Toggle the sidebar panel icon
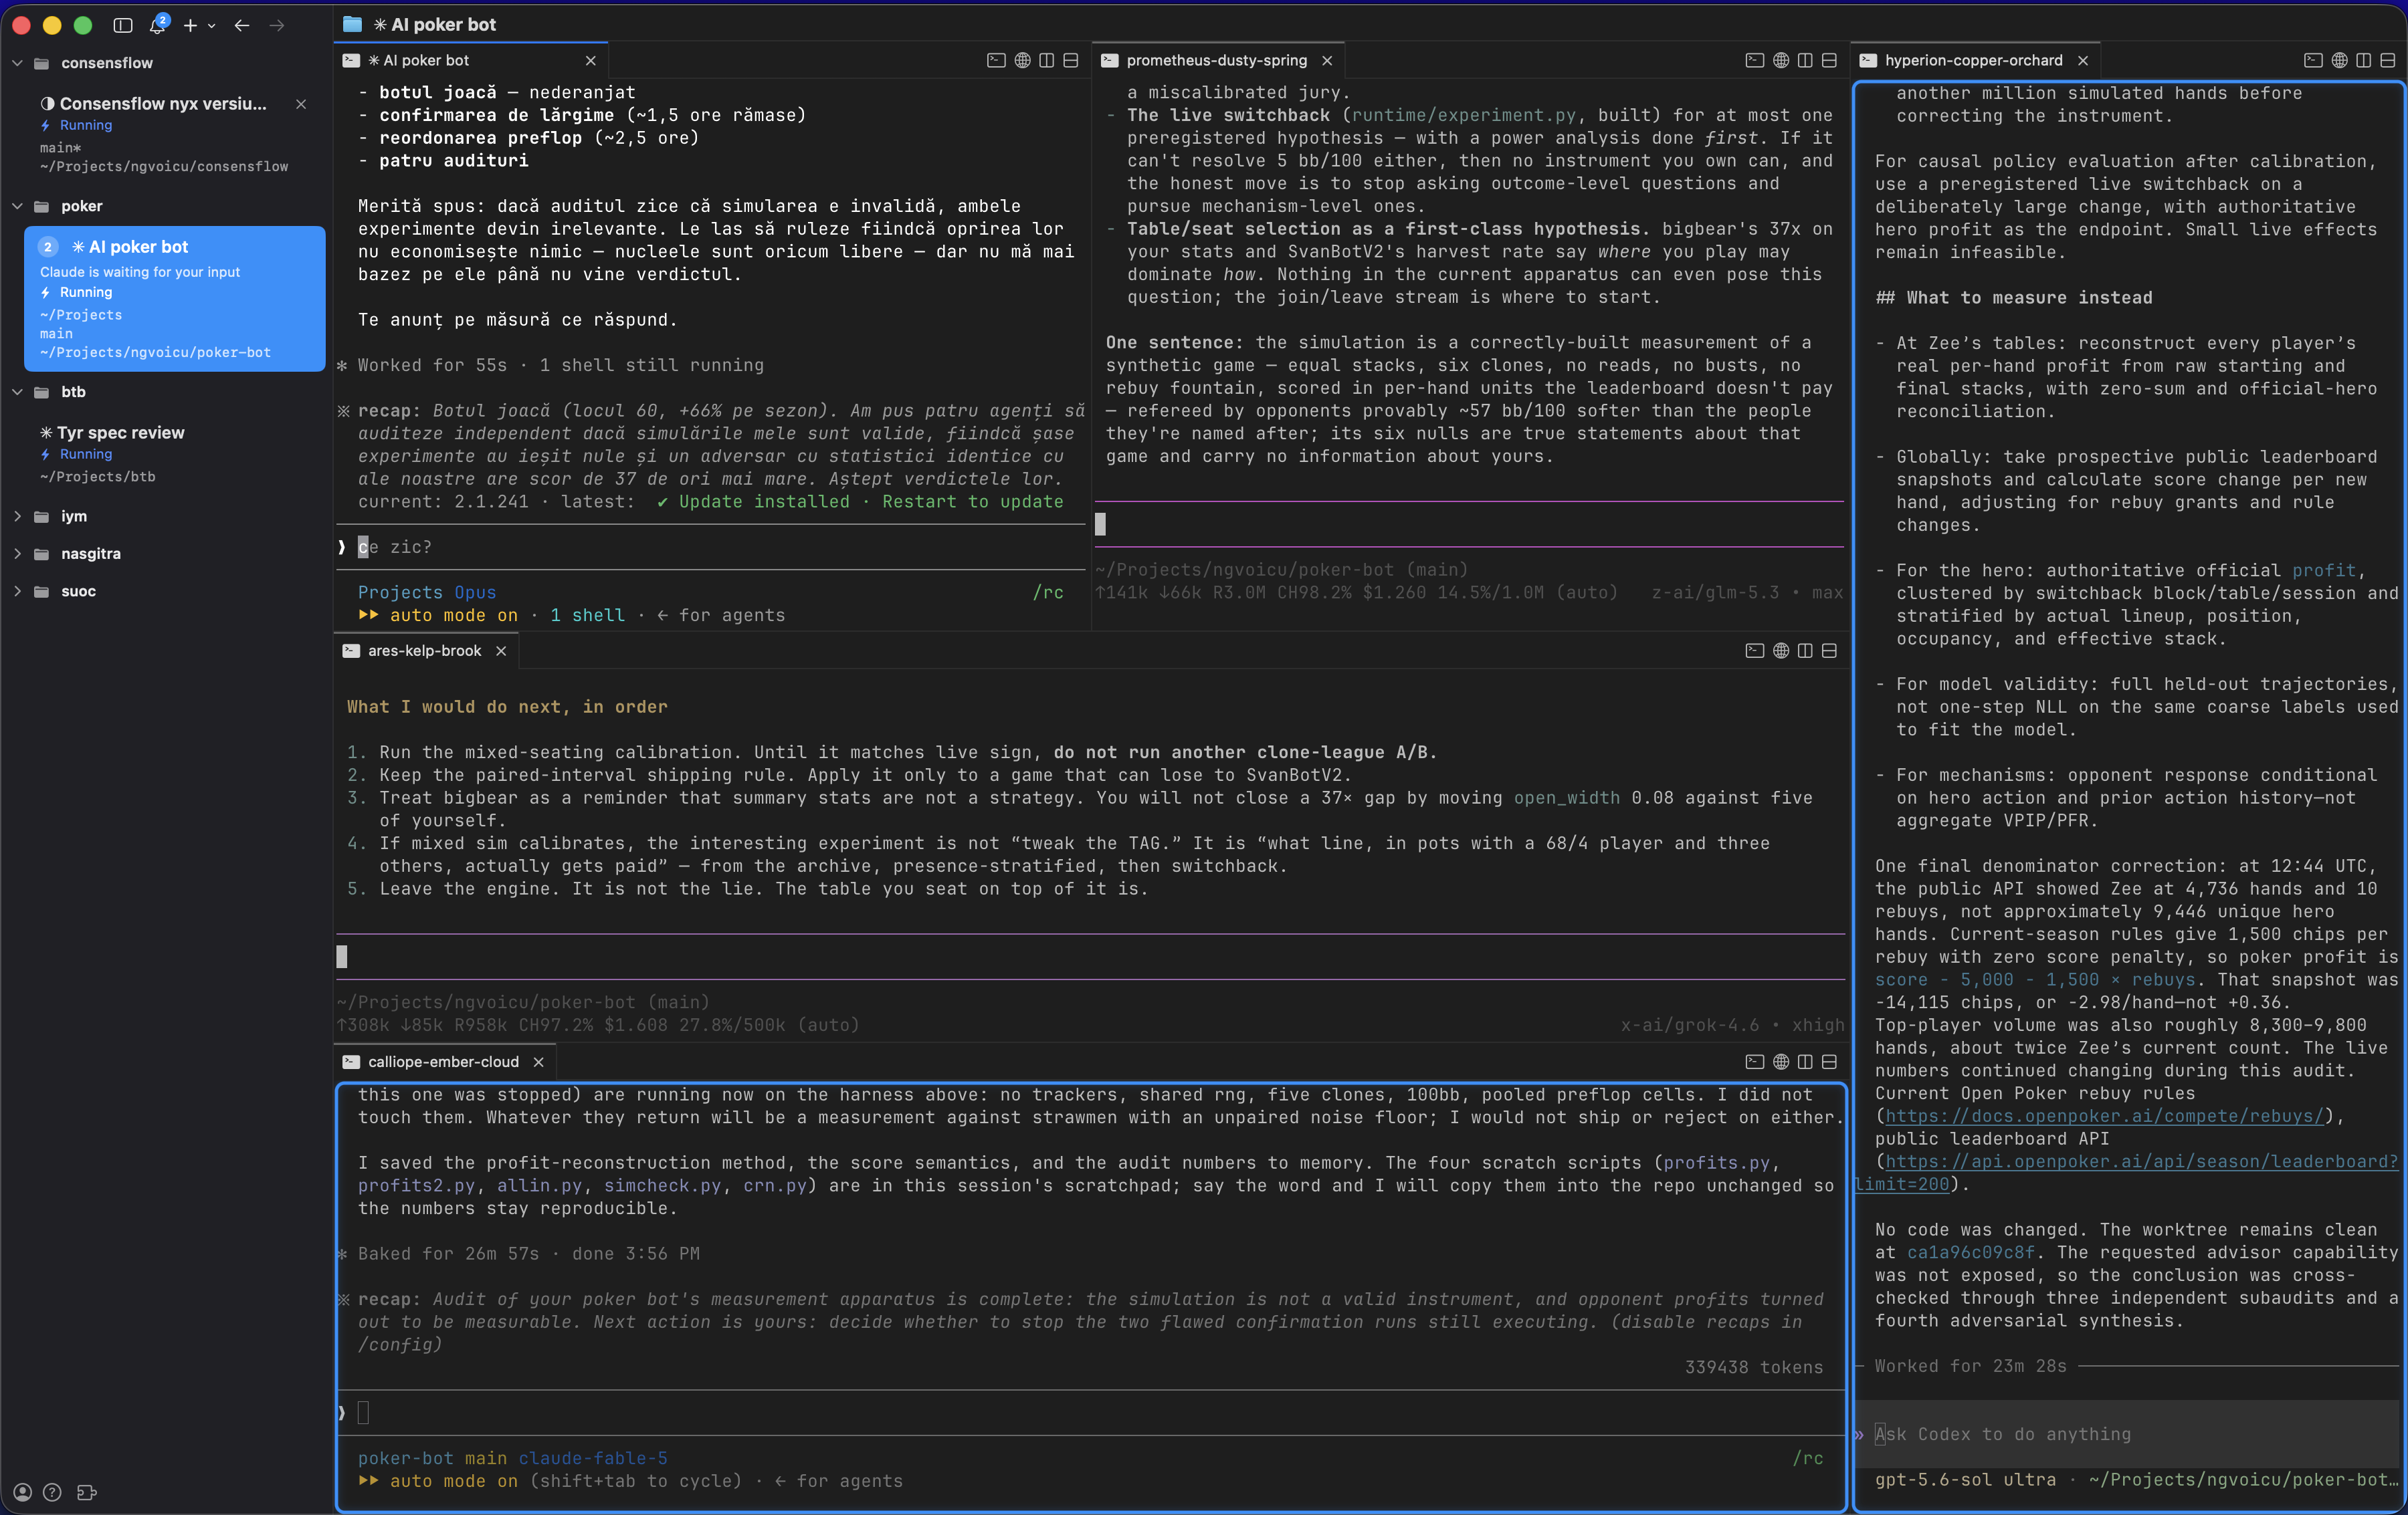The image size is (2408, 1515). point(123,25)
